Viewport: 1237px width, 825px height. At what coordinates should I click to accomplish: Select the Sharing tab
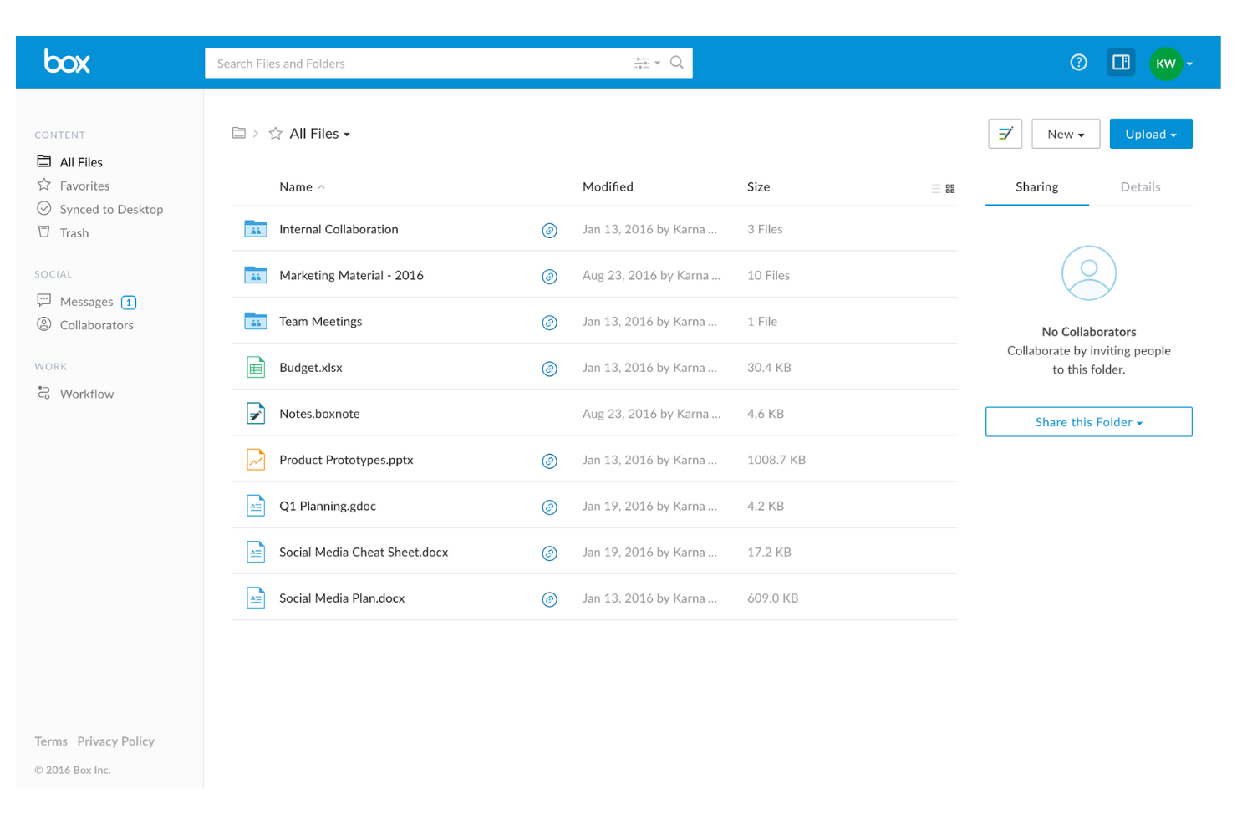point(1036,186)
